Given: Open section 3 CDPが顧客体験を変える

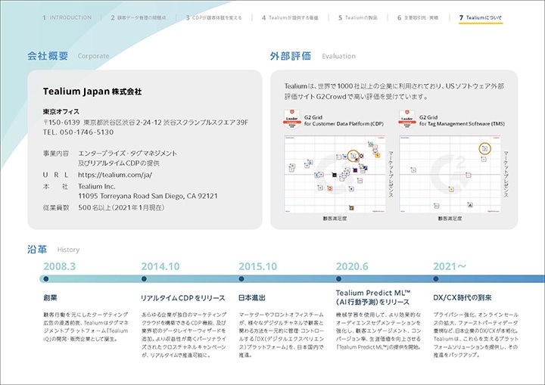Looking at the screenshot, I should coord(213,17).
